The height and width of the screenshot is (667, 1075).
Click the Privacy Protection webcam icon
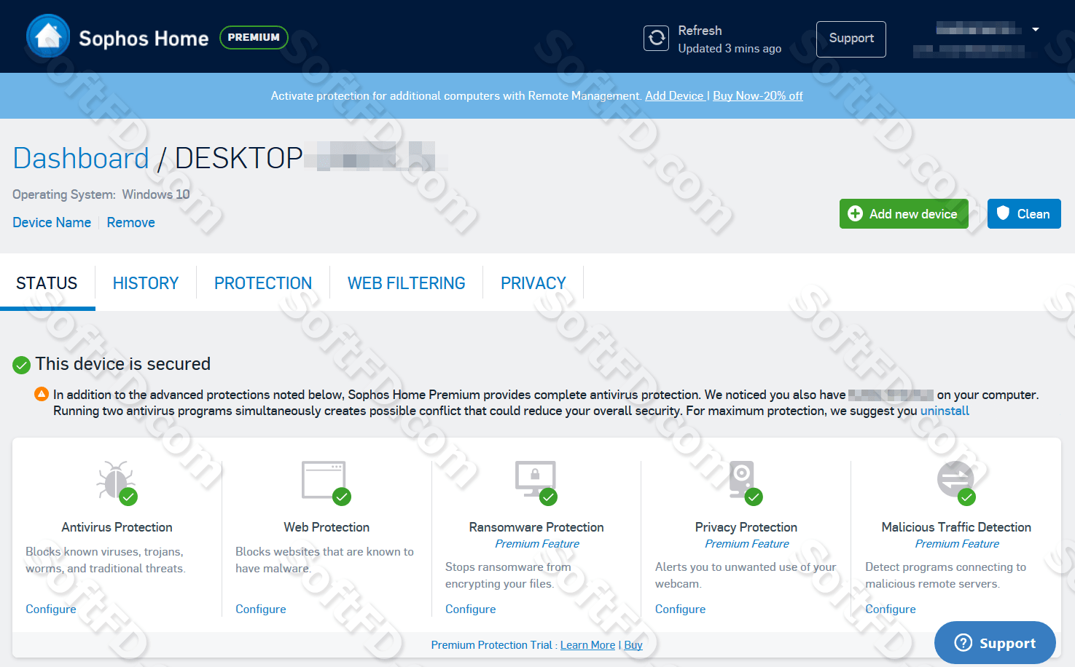click(x=745, y=481)
